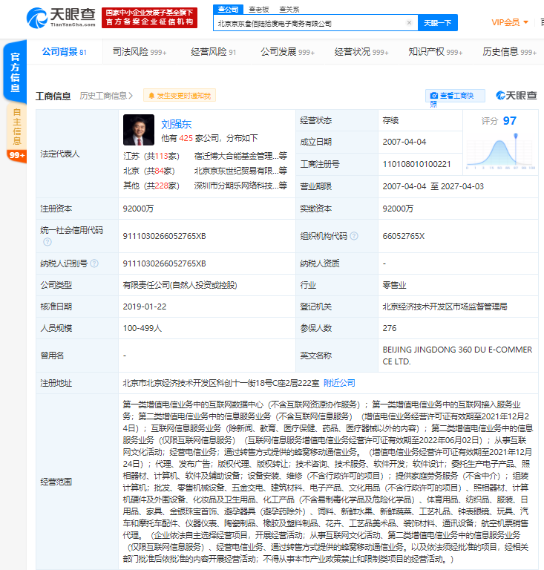Click registered capital value 92000万

tap(138, 209)
